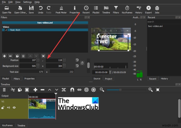Viewport: 181px width, 128px height.
Task: Switch to the Properties tab
Action: coord(29,79)
